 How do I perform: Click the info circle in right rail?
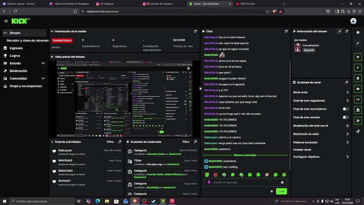(x=358, y=32)
